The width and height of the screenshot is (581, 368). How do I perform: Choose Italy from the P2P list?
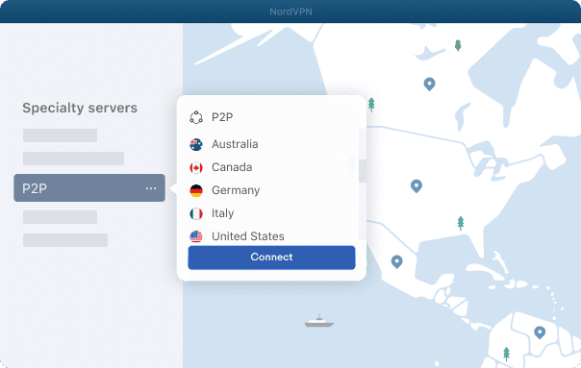[x=223, y=213]
